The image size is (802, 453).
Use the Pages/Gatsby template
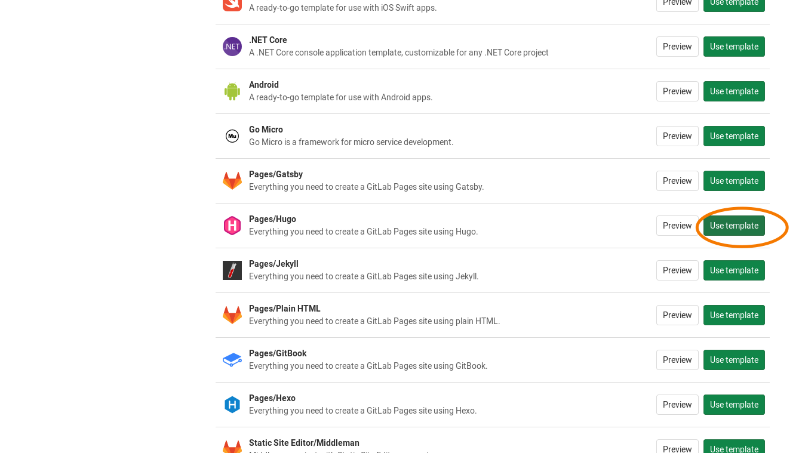coord(734,181)
